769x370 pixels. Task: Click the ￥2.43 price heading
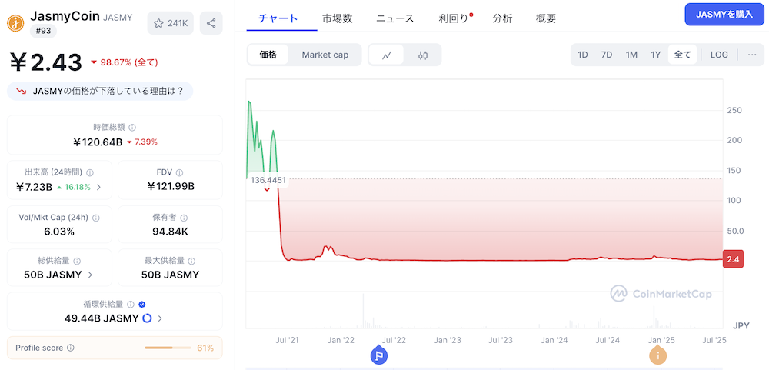[x=45, y=63]
